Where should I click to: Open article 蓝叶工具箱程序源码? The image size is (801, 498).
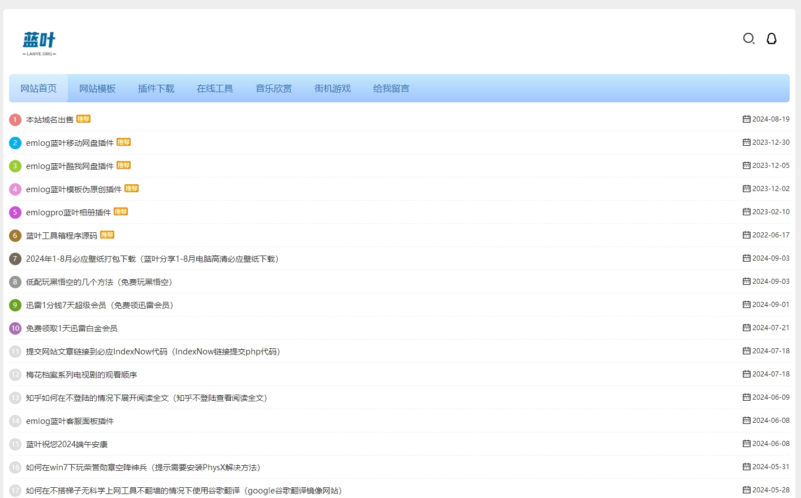pyautogui.click(x=62, y=236)
